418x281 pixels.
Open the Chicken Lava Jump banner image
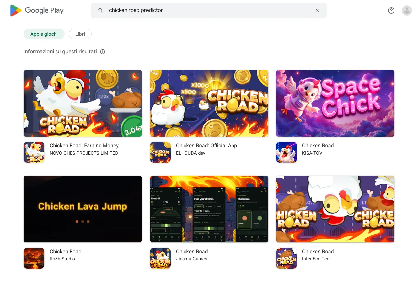click(x=83, y=209)
